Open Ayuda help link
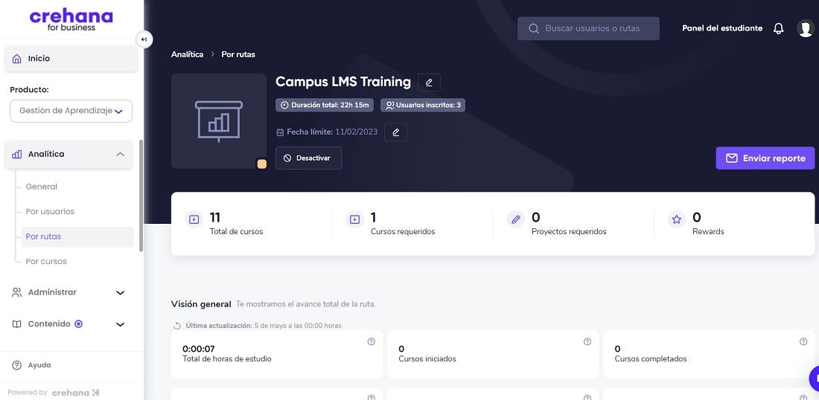 click(x=39, y=365)
